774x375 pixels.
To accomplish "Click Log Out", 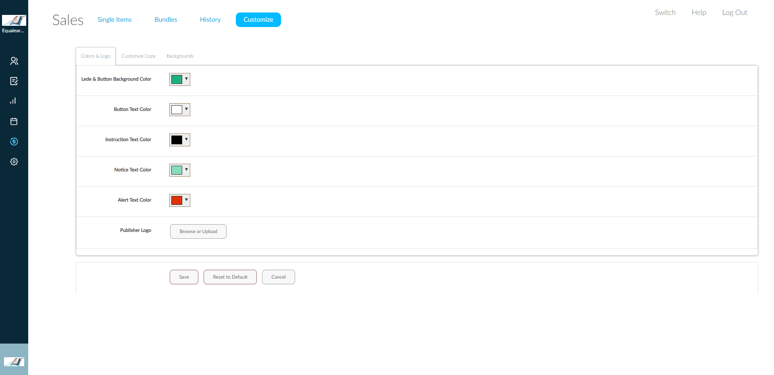I will [x=735, y=12].
